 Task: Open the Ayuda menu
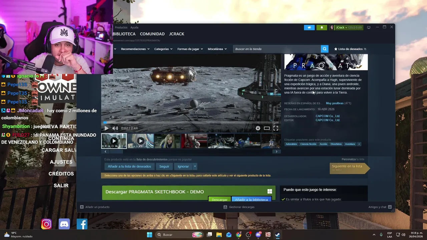[x=134, y=27]
